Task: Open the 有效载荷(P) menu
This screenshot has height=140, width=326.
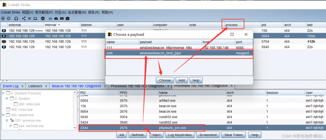Action: tap(44, 12)
